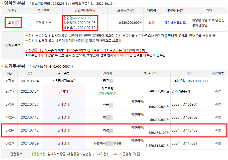This screenshot has height=160, width=228.
Task: Click the 채권금액 column header
Action: point(150,73)
